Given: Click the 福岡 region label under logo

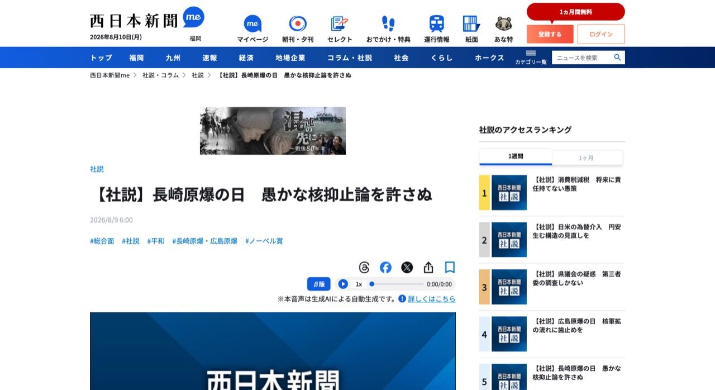Looking at the screenshot, I should pos(195,39).
